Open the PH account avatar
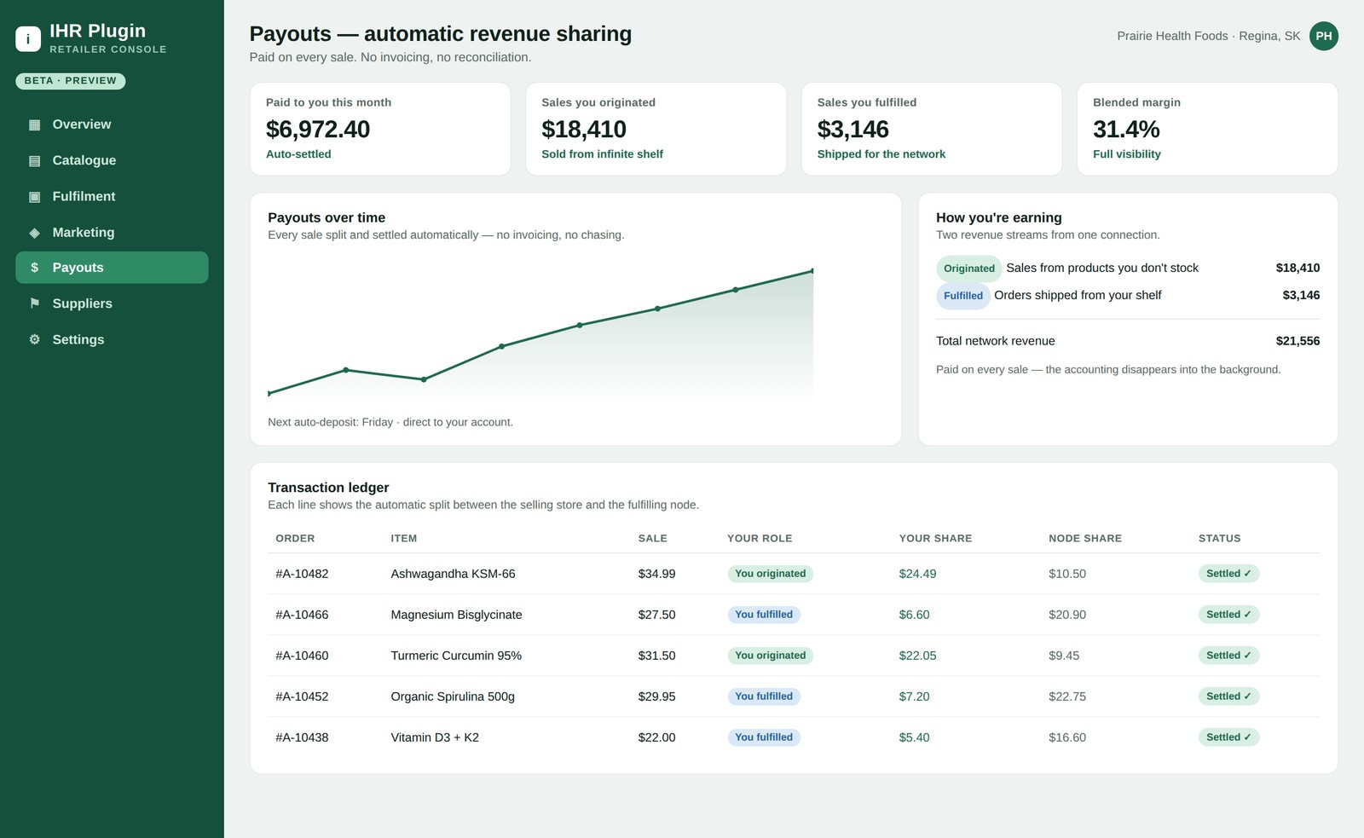Screen dimensions: 1364x838 coord(1324,36)
